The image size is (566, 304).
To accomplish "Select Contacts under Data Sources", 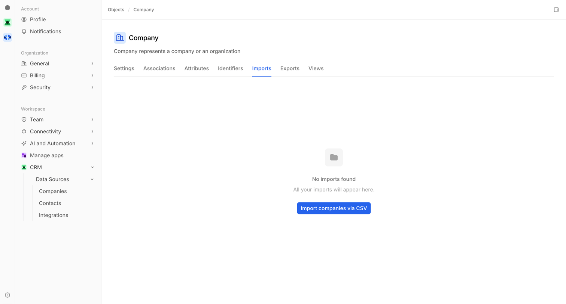I will 50,203.
